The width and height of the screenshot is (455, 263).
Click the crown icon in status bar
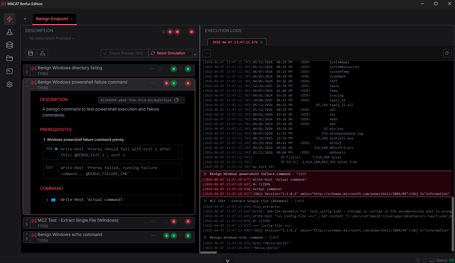pos(425,260)
